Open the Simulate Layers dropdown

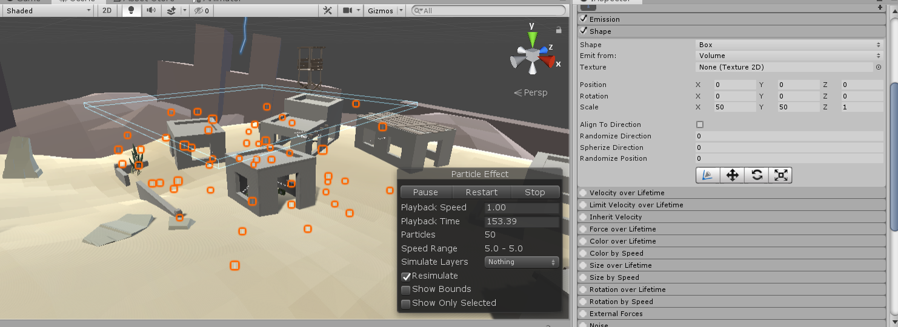[x=522, y=262]
